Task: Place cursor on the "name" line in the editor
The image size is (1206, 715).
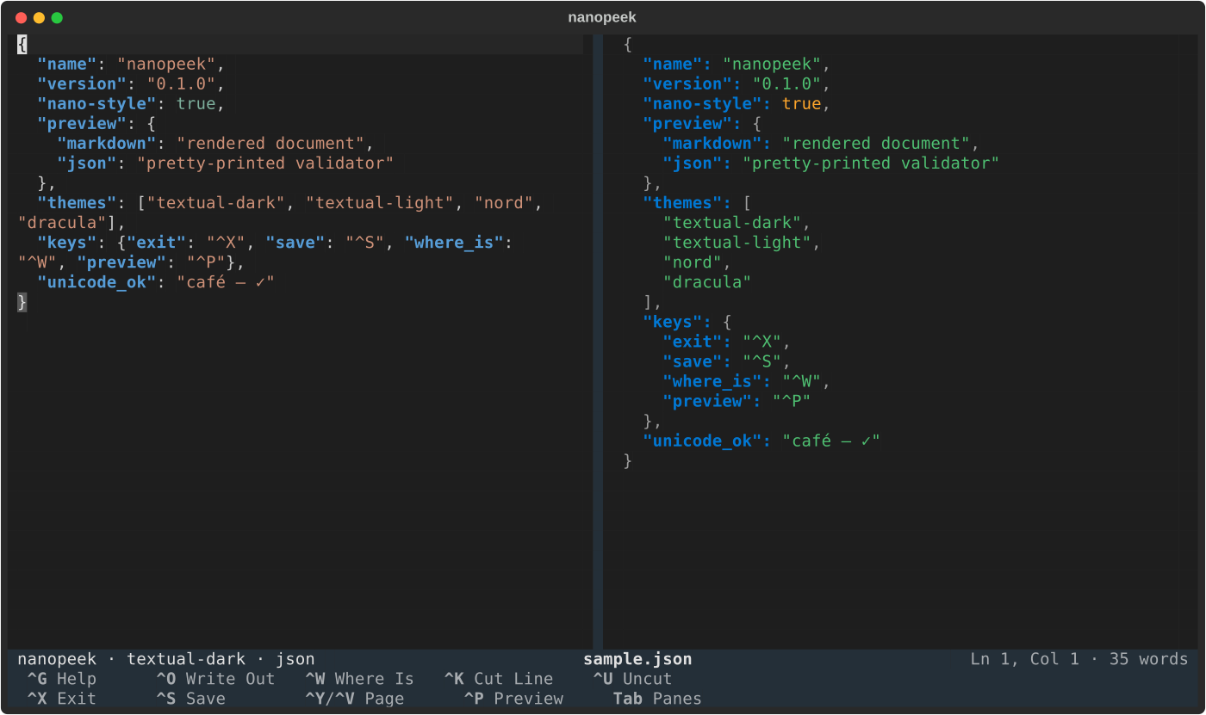Action: tap(131, 65)
